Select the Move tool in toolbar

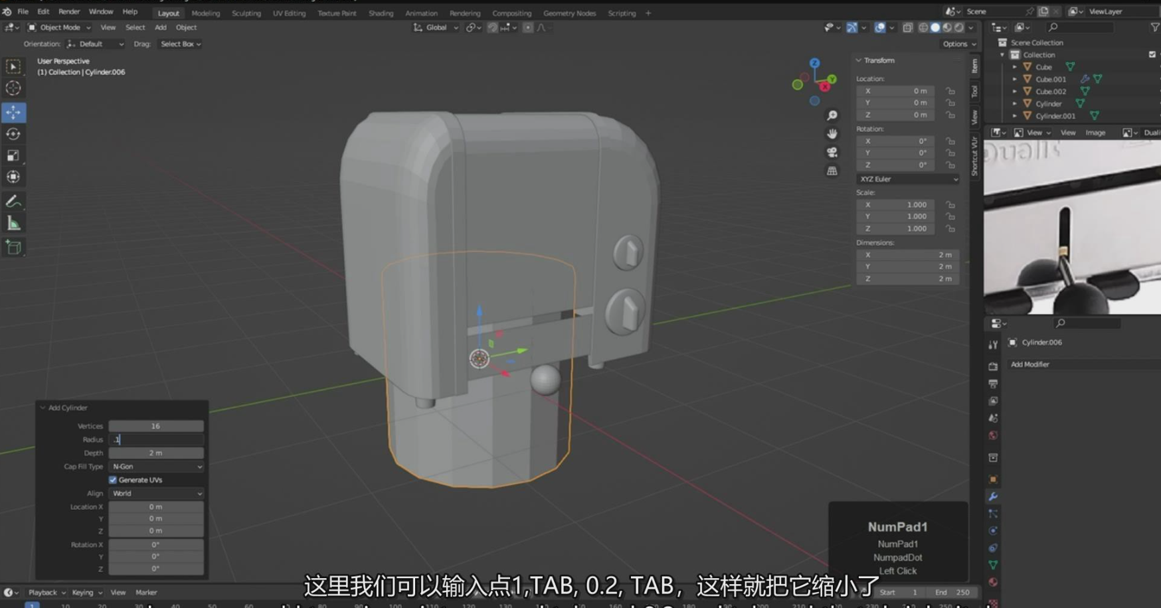click(13, 112)
